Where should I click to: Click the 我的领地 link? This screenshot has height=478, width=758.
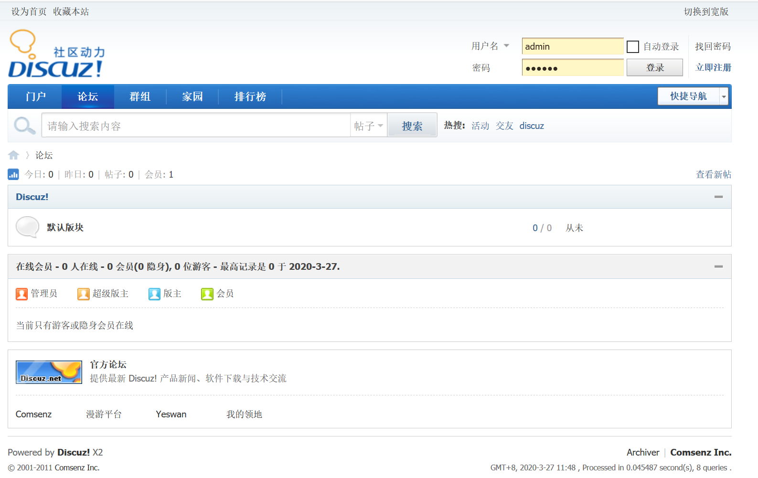click(x=244, y=414)
